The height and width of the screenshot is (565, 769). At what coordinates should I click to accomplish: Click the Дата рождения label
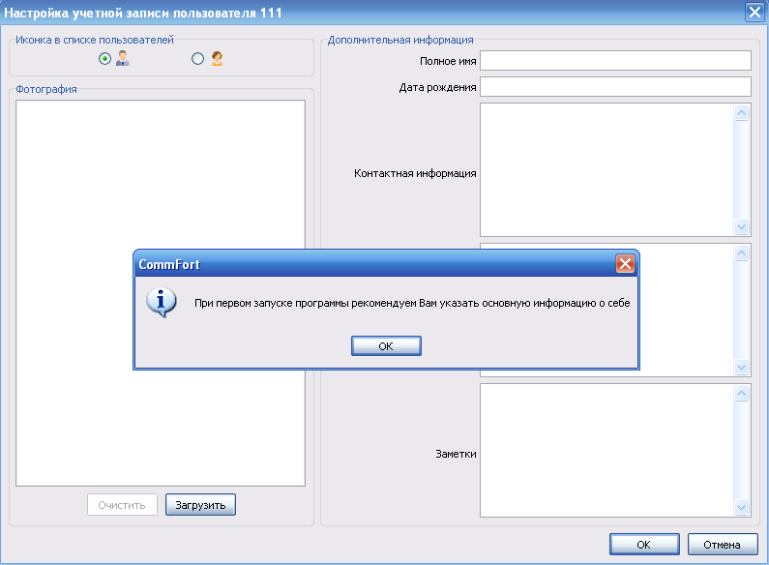pos(437,87)
